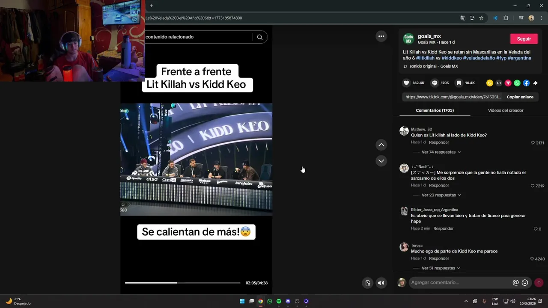The width and height of the screenshot is (548, 308).
Task: Reply to Teresa's comment with Responder
Action: point(439,258)
